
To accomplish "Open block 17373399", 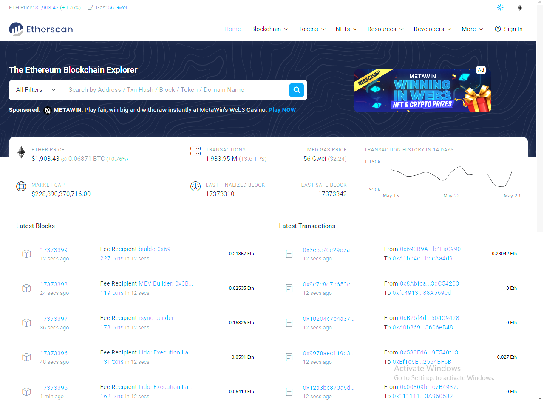I will coord(54,250).
